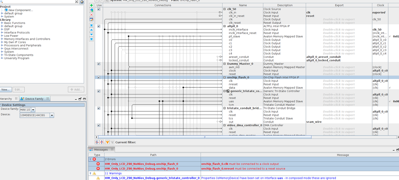The image size is (399, 180).
Task: Select Qsys Interconnect library item
Action: (16, 49)
